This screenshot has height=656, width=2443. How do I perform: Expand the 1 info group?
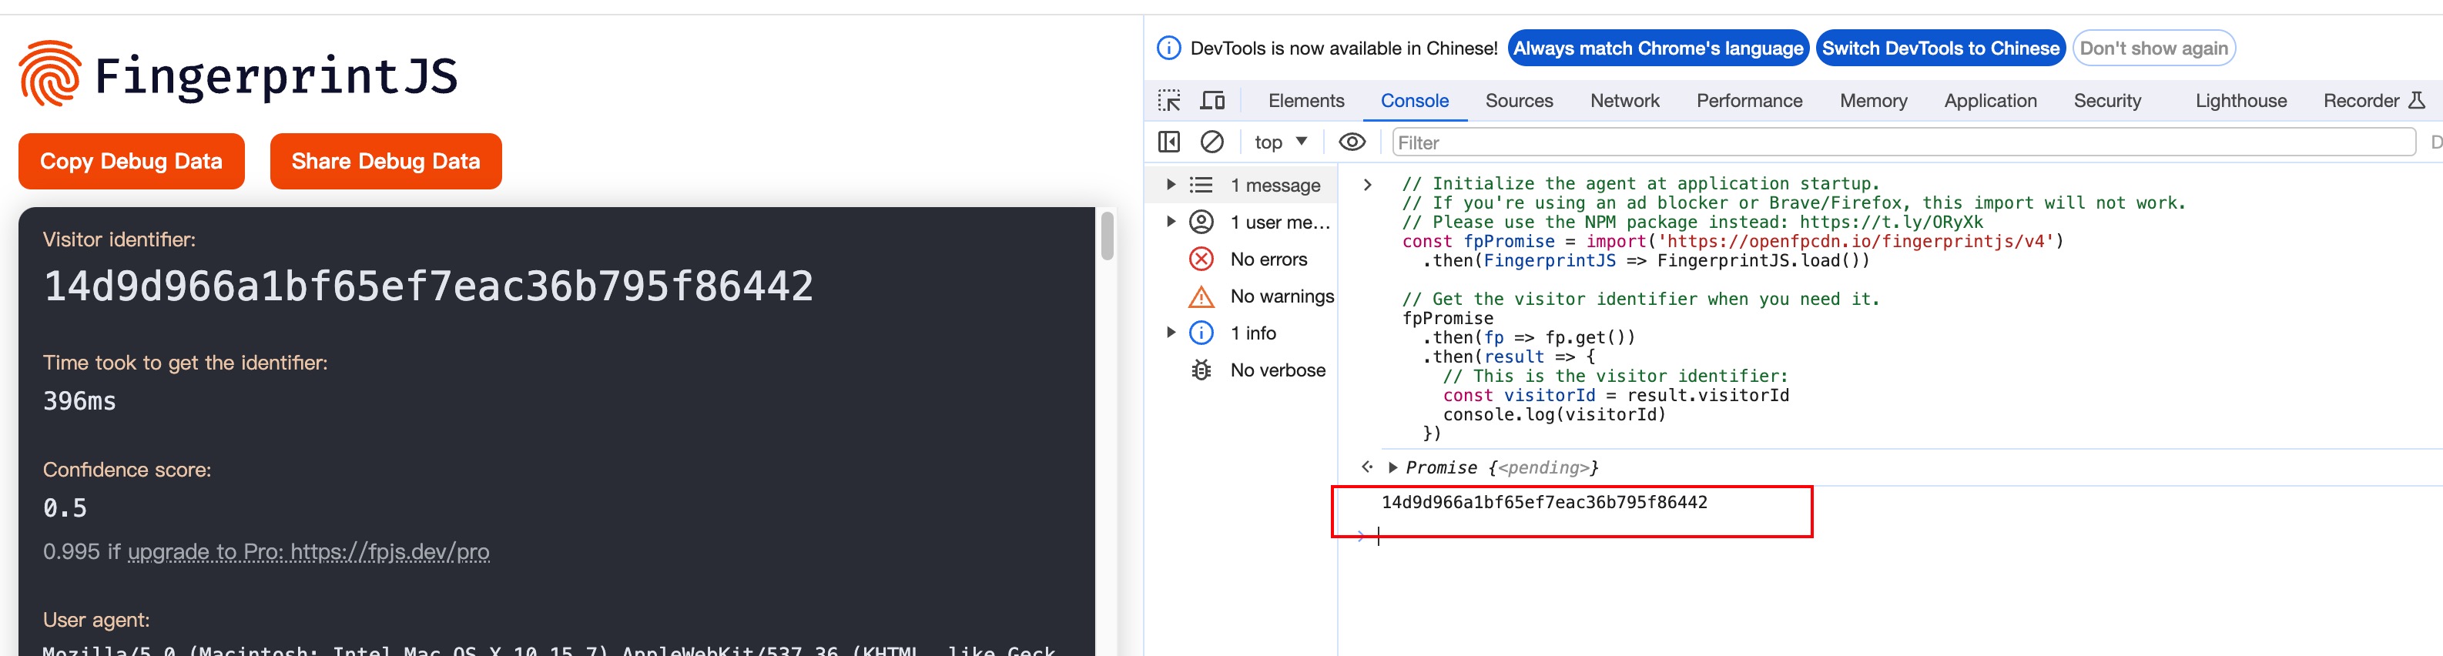pyautogui.click(x=1171, y=333)
